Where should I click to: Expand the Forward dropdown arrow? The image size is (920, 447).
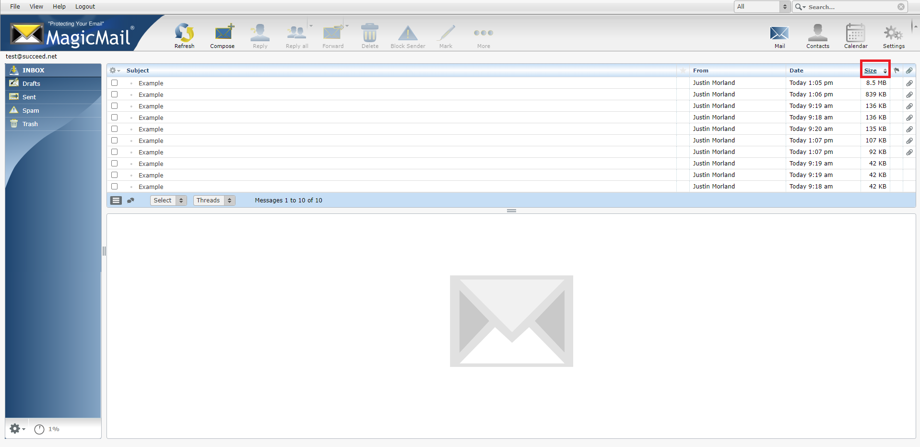[x=347, y=26]
